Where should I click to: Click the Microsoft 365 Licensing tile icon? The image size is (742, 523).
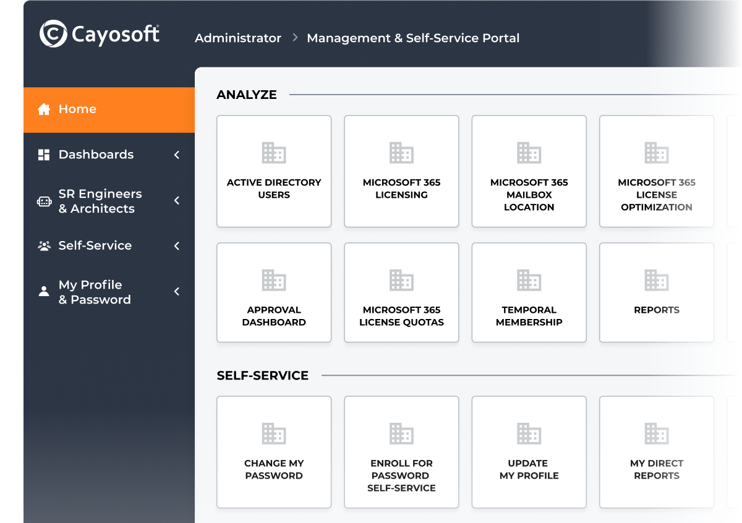(401, 153)
